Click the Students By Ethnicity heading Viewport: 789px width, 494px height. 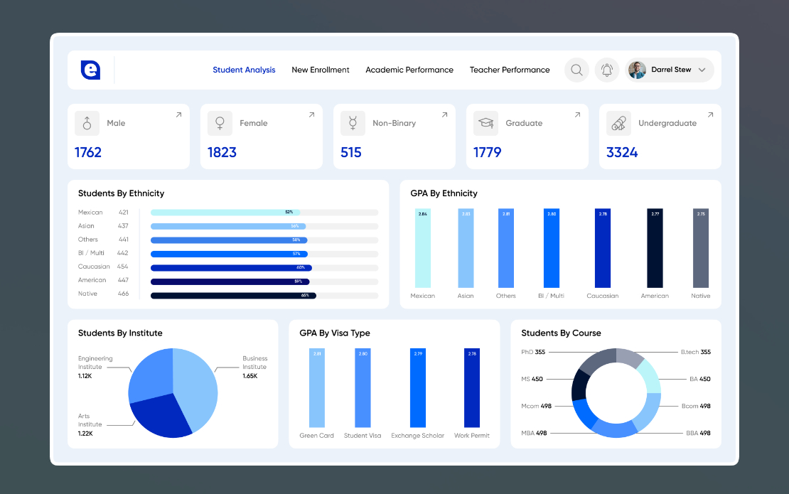click(x=122, y=193)
